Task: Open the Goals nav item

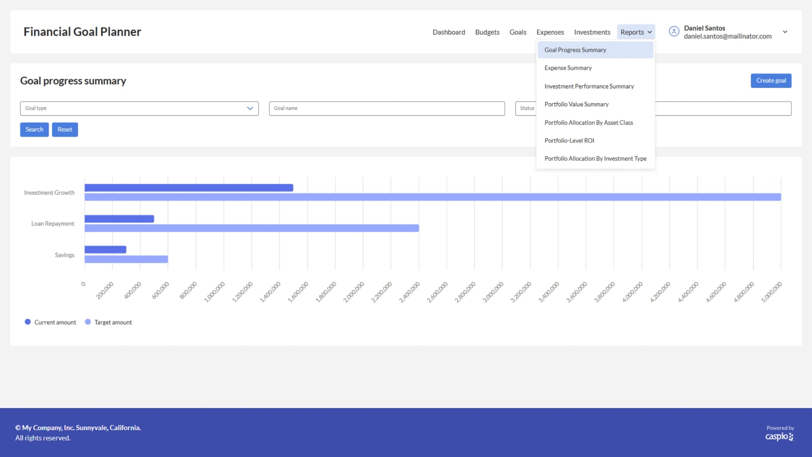Action: point(518,32)
